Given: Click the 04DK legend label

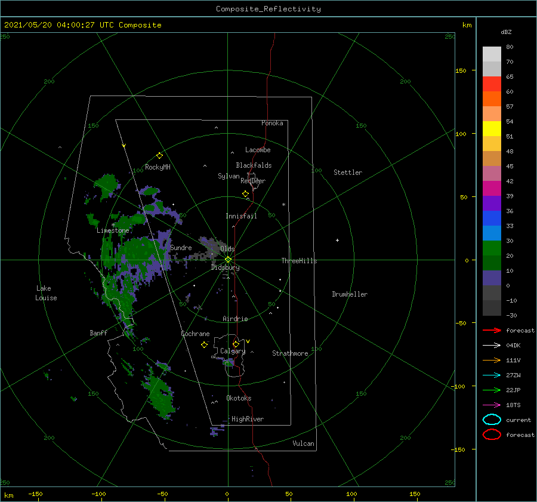Looking at the screenshot, I should pos(513,346).
